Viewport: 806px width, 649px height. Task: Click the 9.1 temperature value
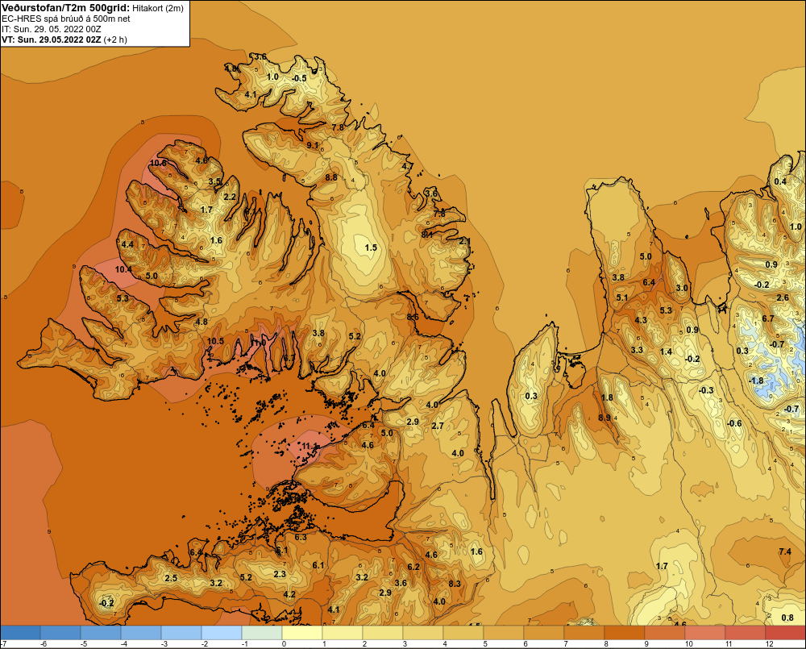313,146
